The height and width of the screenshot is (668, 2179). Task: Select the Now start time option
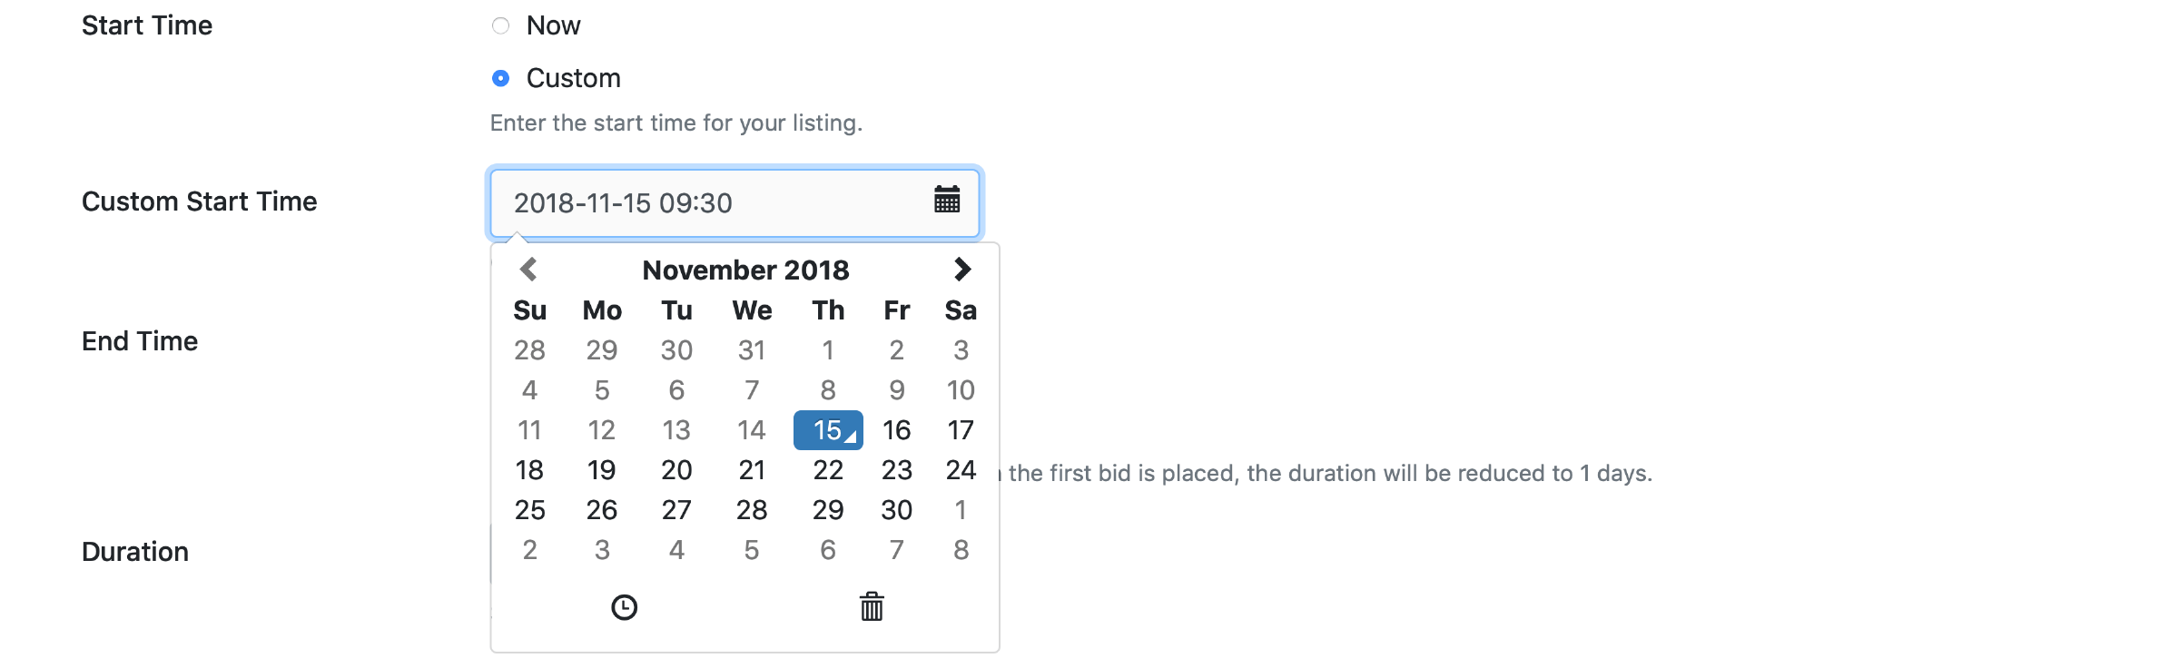pyautogui.click(x=500, y=25)
